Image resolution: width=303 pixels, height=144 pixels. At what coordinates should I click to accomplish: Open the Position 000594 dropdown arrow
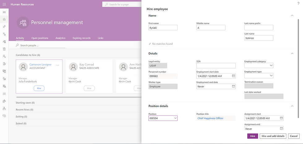pos(175,118)
